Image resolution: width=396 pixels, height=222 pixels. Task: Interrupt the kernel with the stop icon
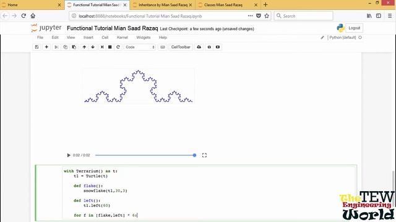click(x=110, y=47)
